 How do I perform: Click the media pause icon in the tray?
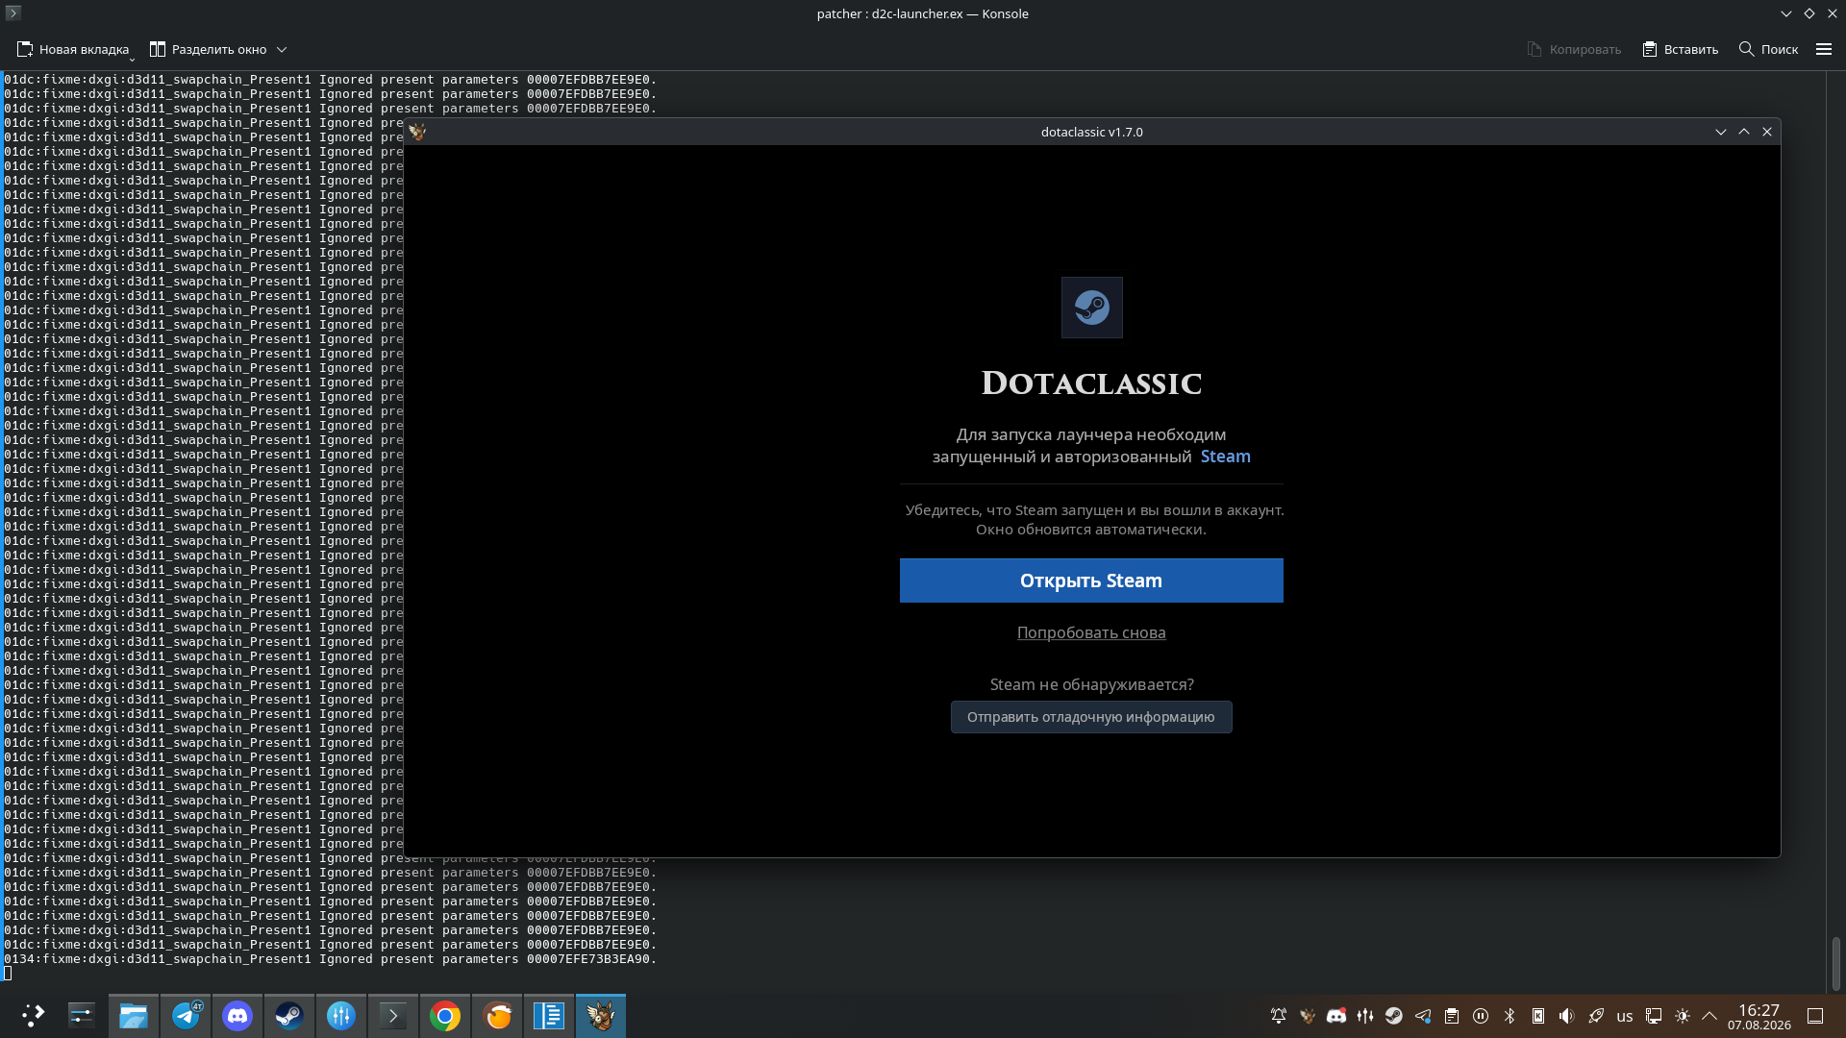coord(1481,1016)
